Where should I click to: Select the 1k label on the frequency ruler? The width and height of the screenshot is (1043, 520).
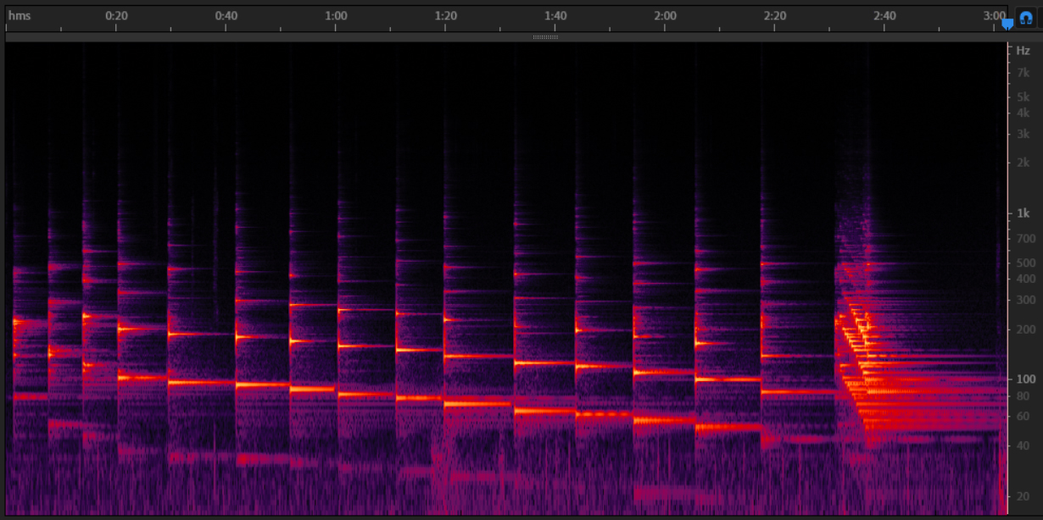tap(1023, 214)
